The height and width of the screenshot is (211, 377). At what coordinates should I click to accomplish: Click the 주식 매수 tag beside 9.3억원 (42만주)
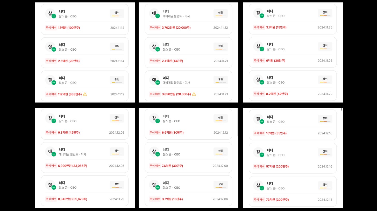tap(51, 132)
